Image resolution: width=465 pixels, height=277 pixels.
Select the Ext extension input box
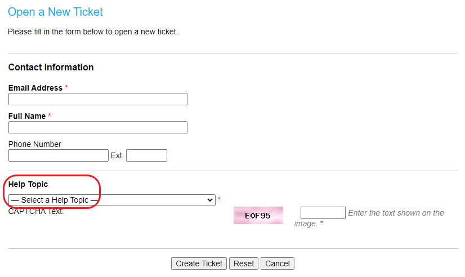pyautogui.click(x=146, y=155)
